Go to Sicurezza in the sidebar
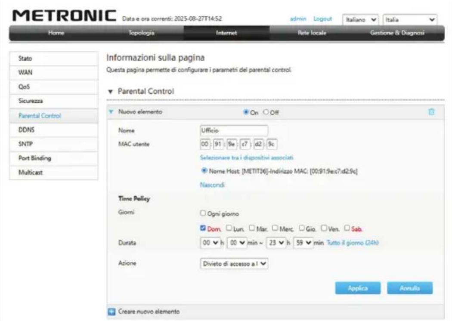The width and height of the screenshot is (452, 321). 54,101
